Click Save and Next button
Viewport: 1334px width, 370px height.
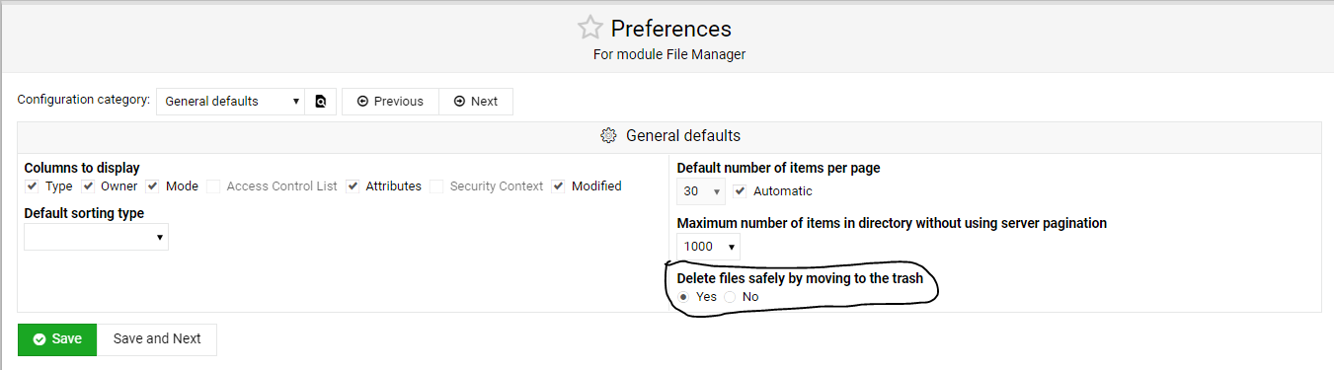click(157, 338)
